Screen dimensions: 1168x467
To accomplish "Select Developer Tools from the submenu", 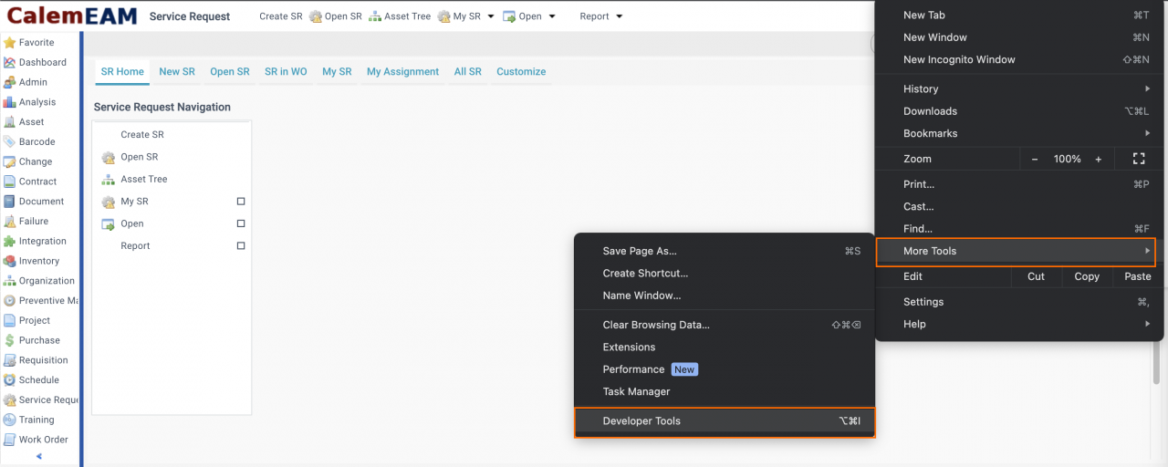I will 725,421.
